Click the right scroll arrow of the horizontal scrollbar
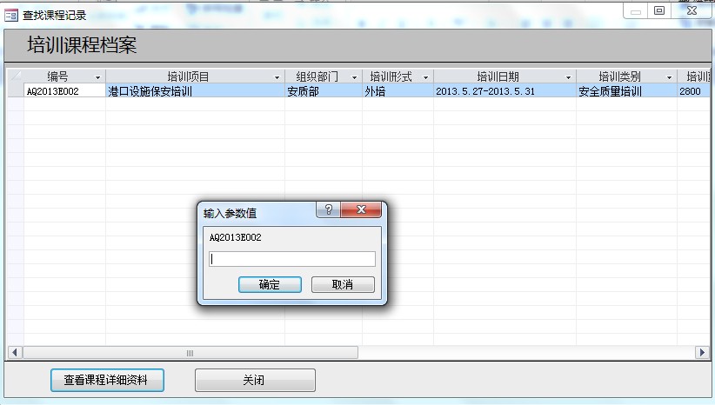Viewport: 715px width, 405px height. click(x=702, y=353)
